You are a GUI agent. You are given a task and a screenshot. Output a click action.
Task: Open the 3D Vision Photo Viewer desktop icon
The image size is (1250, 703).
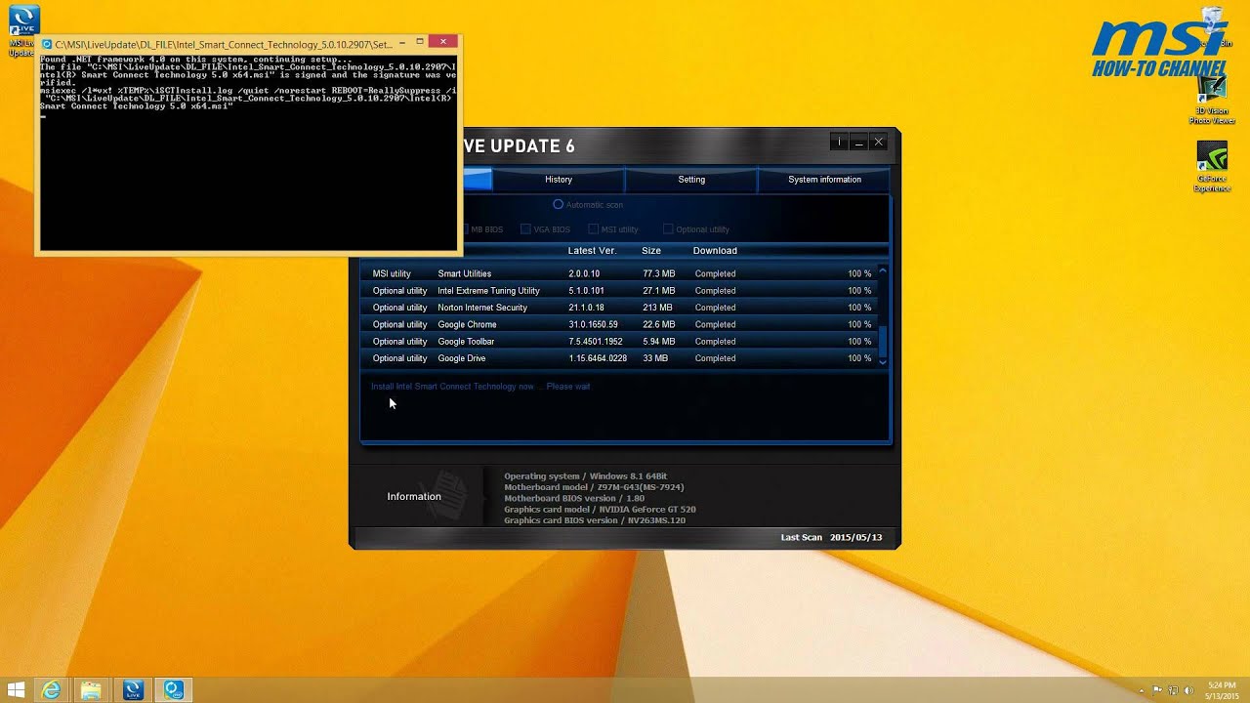tap(1212, 101)
